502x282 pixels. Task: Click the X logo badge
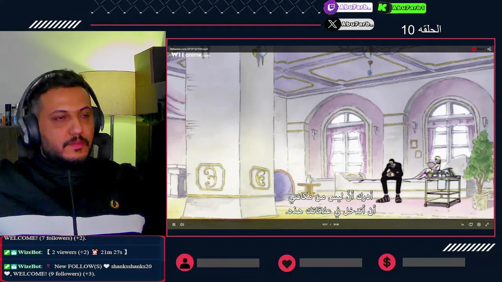point(333,24)
